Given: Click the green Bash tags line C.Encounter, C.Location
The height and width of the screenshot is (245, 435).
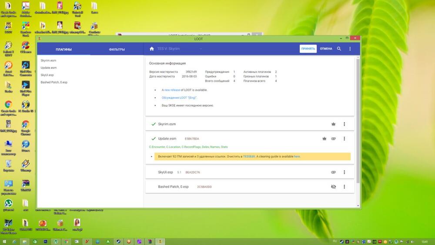Looking at the screenshot, I should [188, 147].
